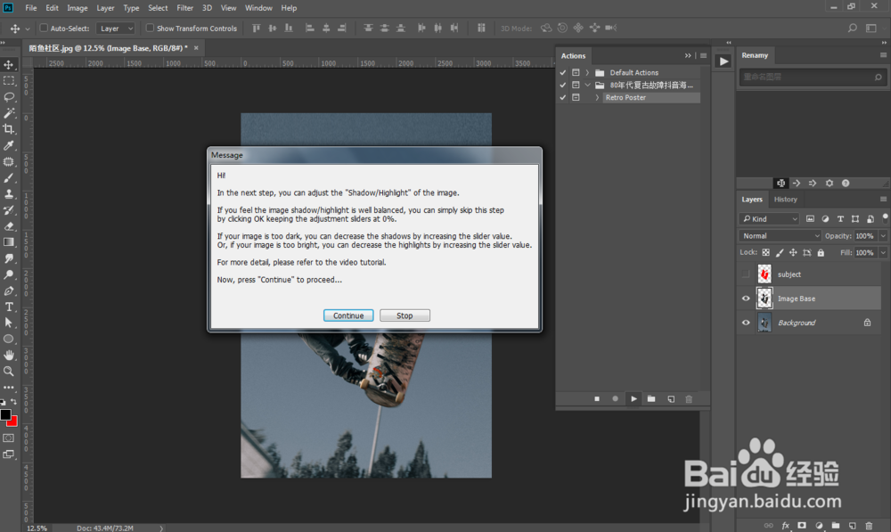Select the Lasso tool
Screen dimensions: 891x532
[9, 96]
